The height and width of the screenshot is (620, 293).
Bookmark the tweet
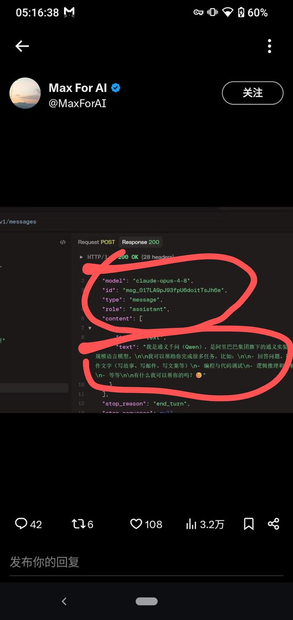[x=249, y=524]
